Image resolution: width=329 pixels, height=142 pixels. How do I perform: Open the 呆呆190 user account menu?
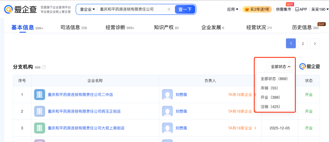pos(320,9)
